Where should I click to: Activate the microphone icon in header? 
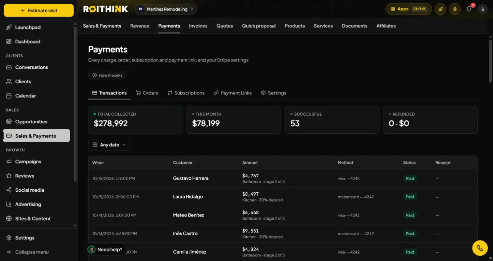pyautogui.click(x=455, y=9)
